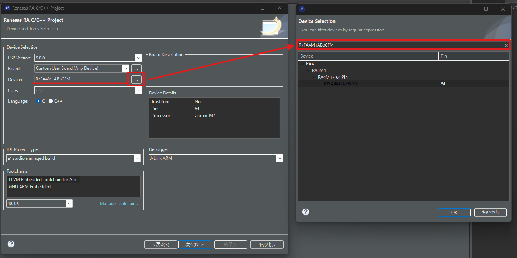Clear the device filter text with X

[506, 45]
